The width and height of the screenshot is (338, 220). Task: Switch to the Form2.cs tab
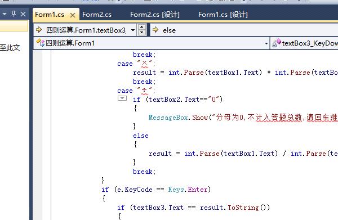click(97, 15)
